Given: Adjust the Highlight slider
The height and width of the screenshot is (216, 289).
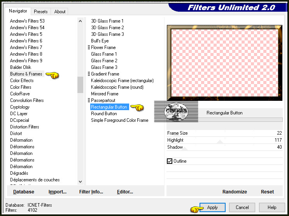Looking at the screenshot, I should point(224,140).
